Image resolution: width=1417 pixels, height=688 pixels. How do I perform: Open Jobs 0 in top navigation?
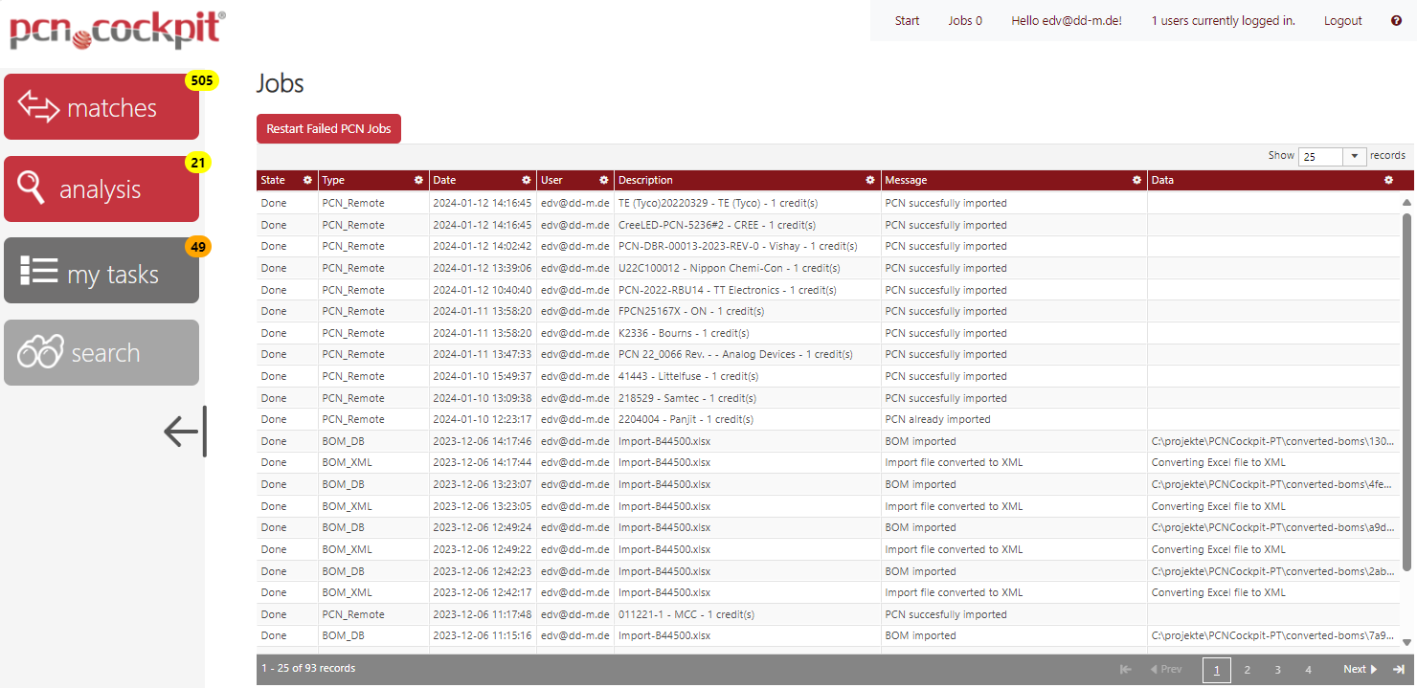click(x=964, y=21)
